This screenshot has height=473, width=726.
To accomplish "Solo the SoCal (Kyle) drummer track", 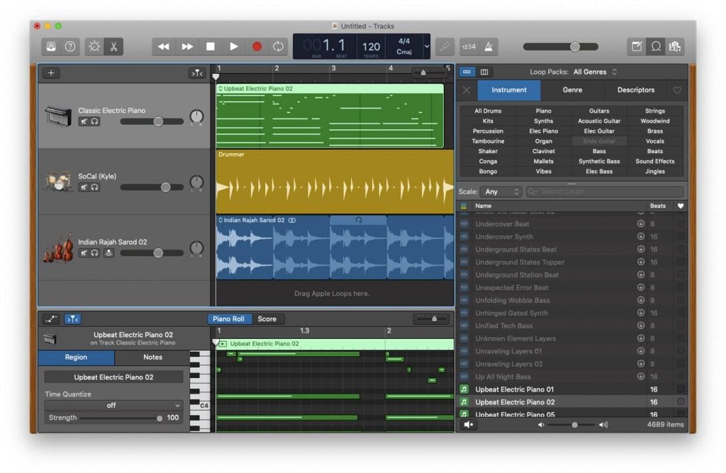I will 94,187.
